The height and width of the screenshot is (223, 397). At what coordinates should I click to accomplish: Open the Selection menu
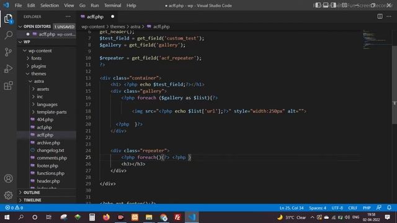coord(50,6)
